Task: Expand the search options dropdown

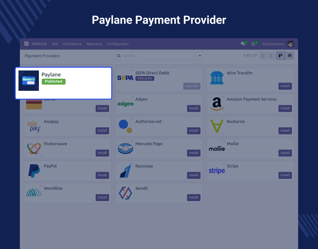Action: pyautogui.click(x=200, y=56)
